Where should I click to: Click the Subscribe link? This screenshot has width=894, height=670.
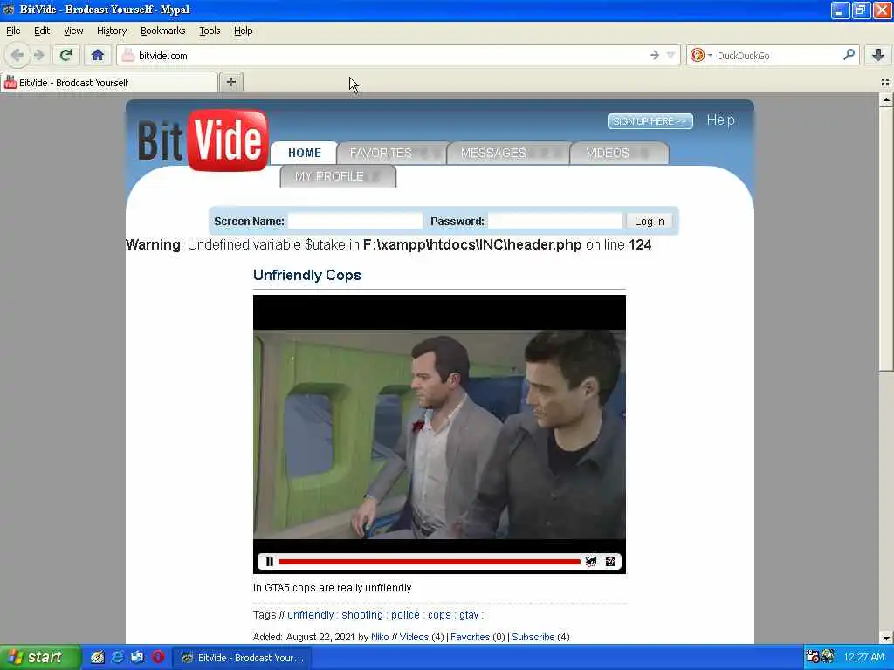tap(533, 637)
